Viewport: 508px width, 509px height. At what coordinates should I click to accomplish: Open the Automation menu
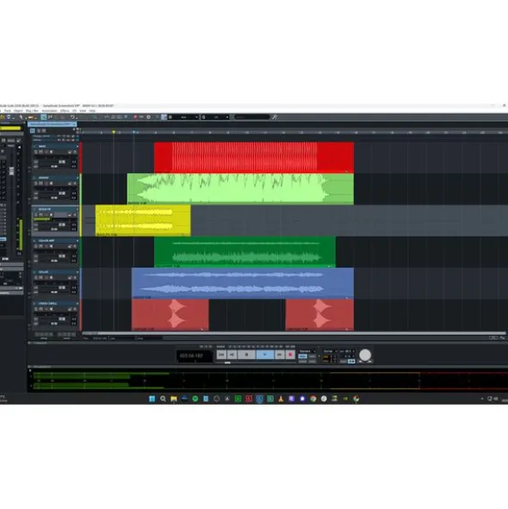pyautogui.click(x=50, y=111)
